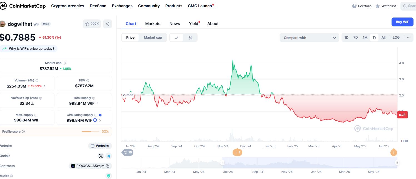Expand Circulating supply details chevron
Image resolution: width=416 pixels, height=179 pixels.
tap(100, 120)
